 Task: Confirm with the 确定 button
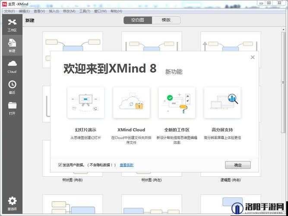pyautogui.click(x=238, y=165)
